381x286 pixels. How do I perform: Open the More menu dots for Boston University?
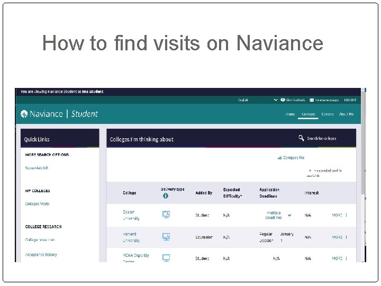[346, 215]
